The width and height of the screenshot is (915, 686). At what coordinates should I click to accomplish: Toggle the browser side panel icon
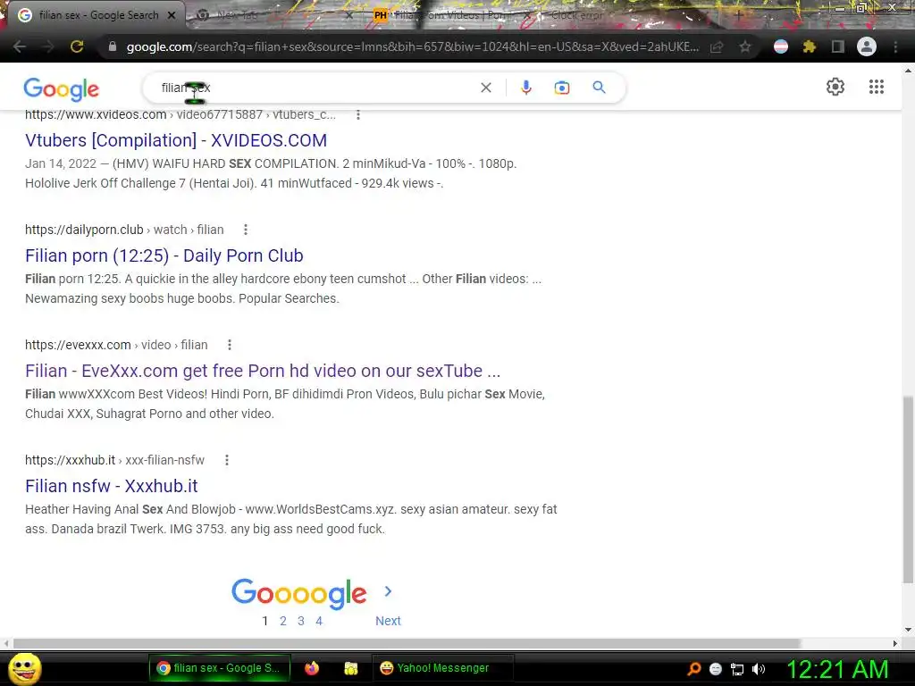(x=838, y=46)
